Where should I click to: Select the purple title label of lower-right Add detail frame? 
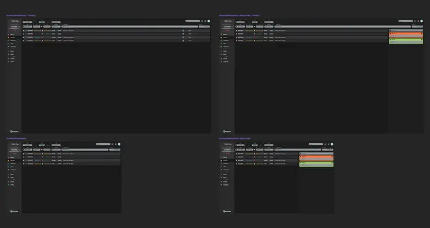[x=235, y=138]
